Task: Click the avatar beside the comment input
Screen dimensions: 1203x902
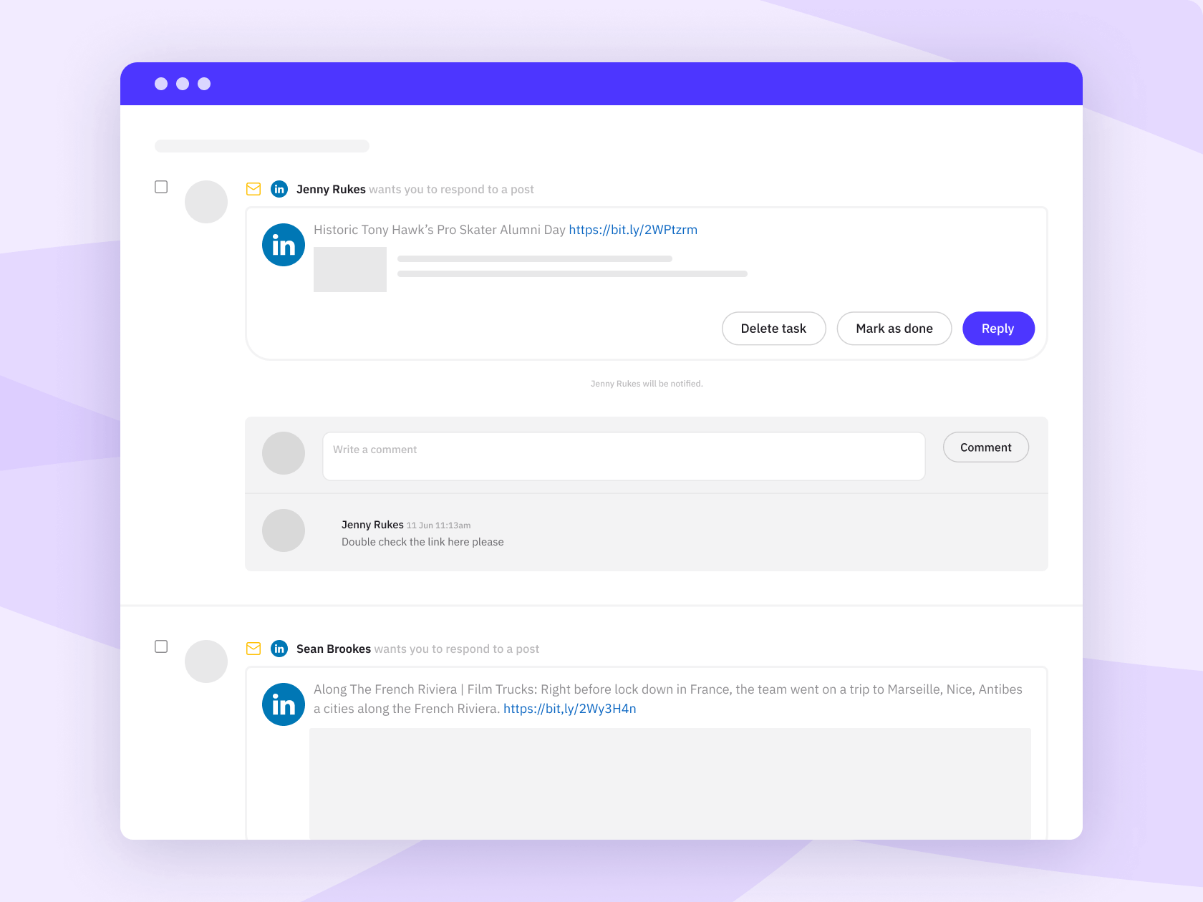Action: tap(284, 453)
